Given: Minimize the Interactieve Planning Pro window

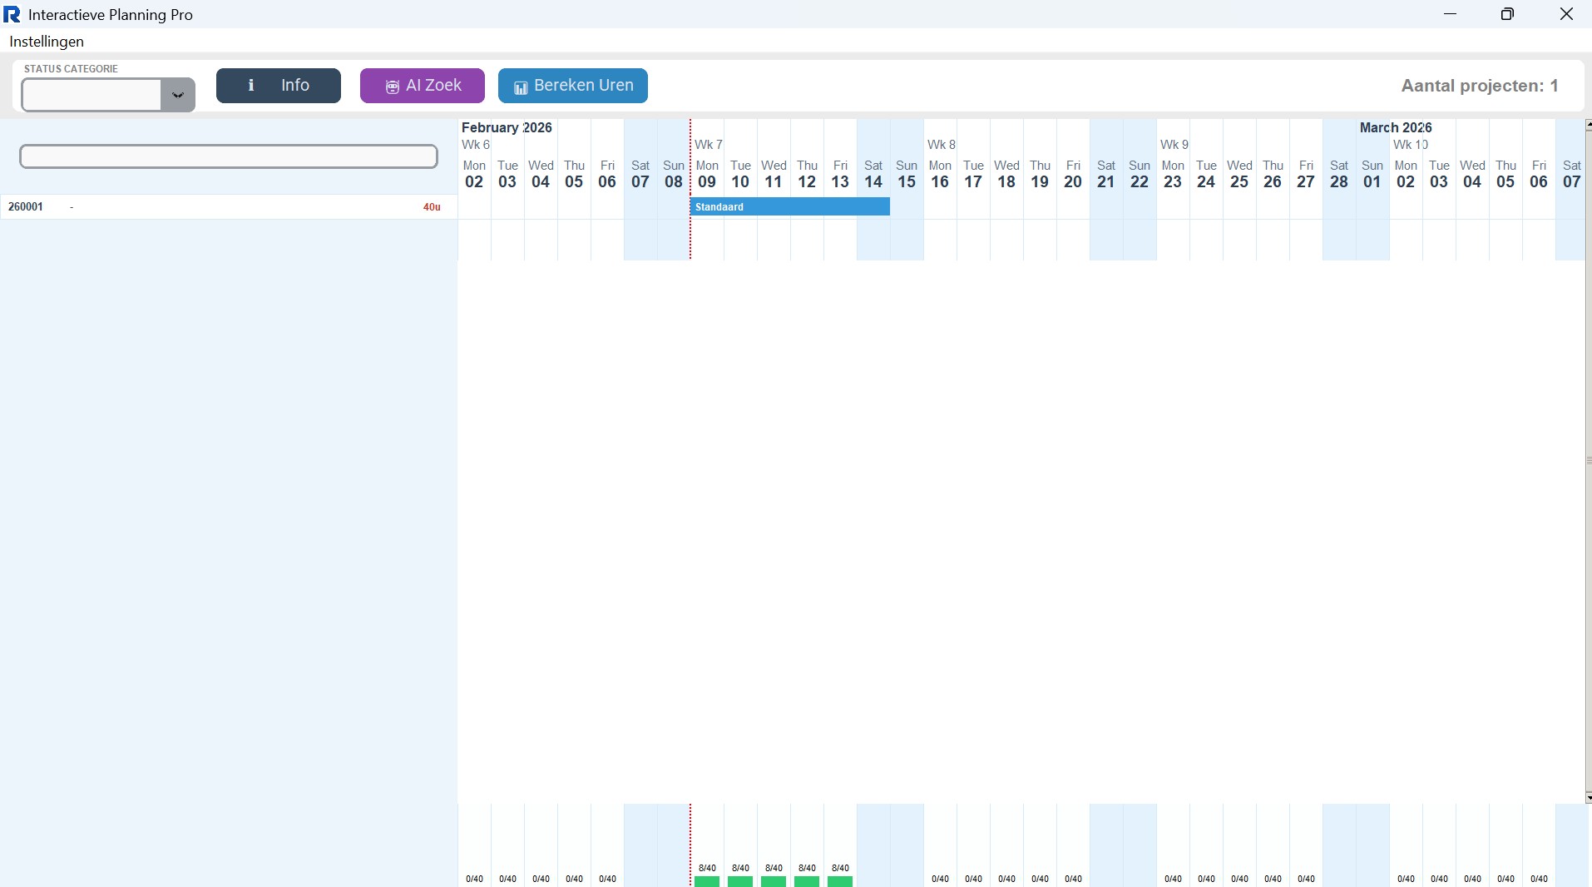Looking at the screenshot, I should [1451, 14].
